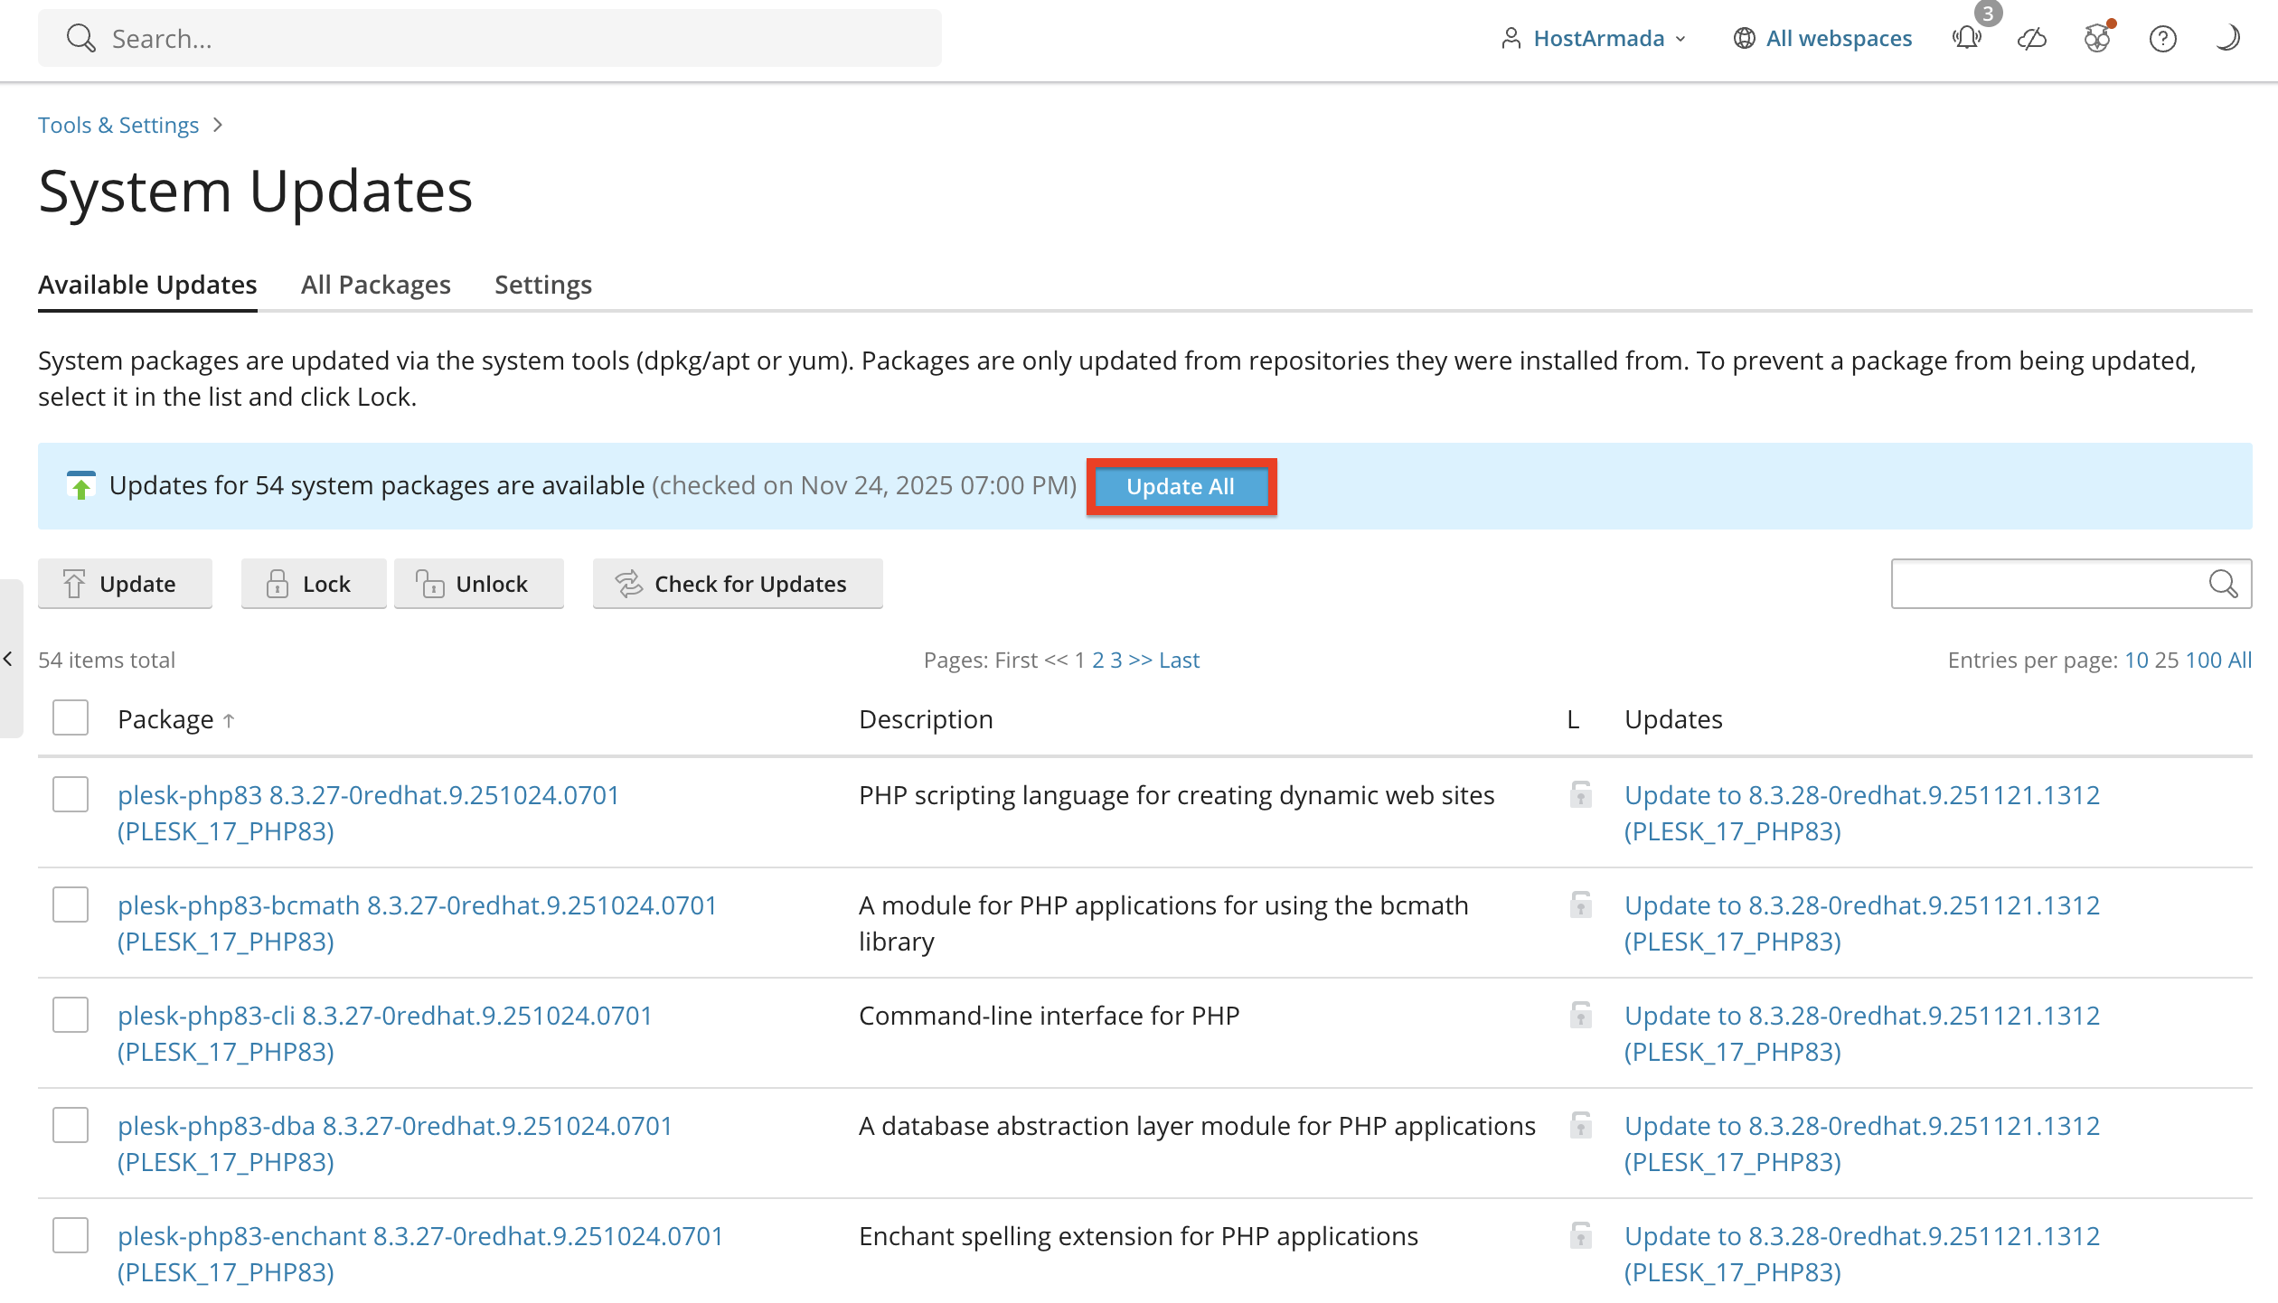Click the Check for Updates button

(x=738, y=584)
